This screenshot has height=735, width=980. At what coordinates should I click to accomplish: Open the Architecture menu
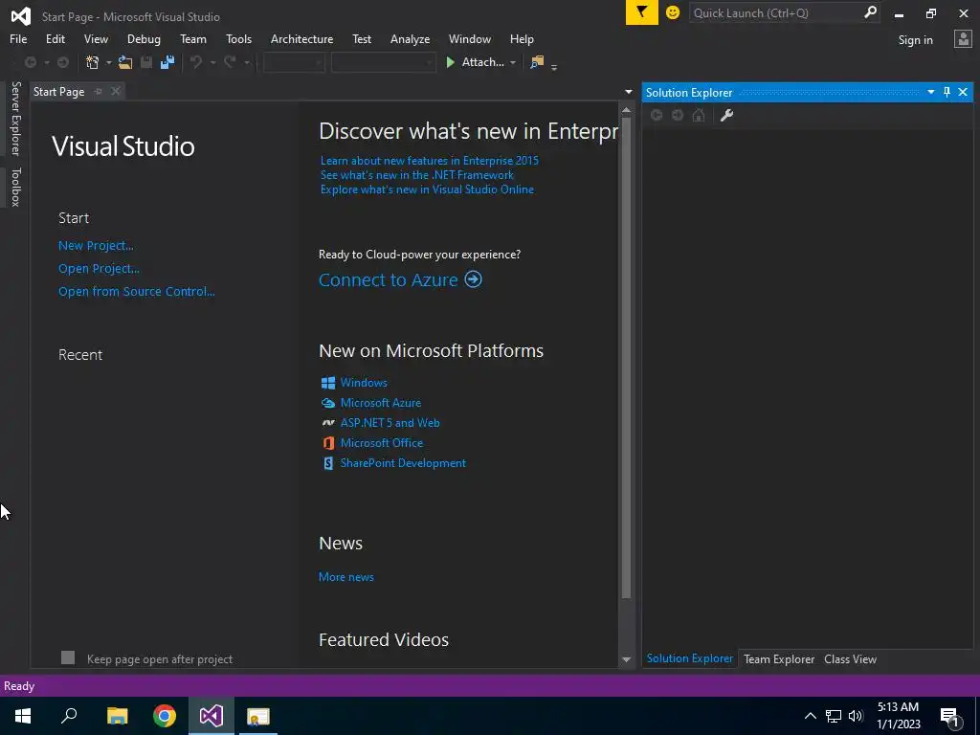(301, 38)
